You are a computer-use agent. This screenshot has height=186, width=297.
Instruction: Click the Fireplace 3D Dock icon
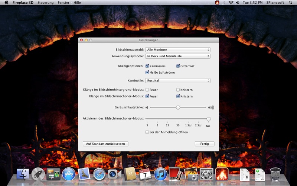click(x=222, y=174)
